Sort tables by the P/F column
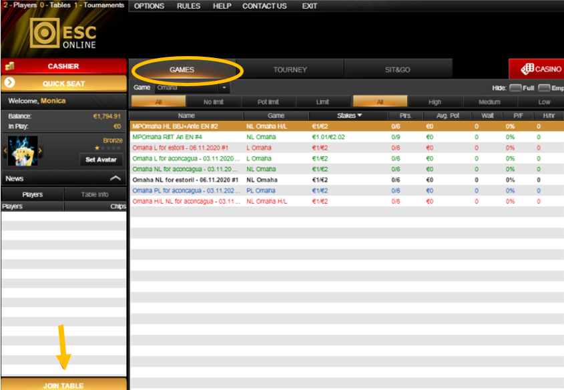The width and height of the screenshot is (564, 390). (x=518, y=116)
